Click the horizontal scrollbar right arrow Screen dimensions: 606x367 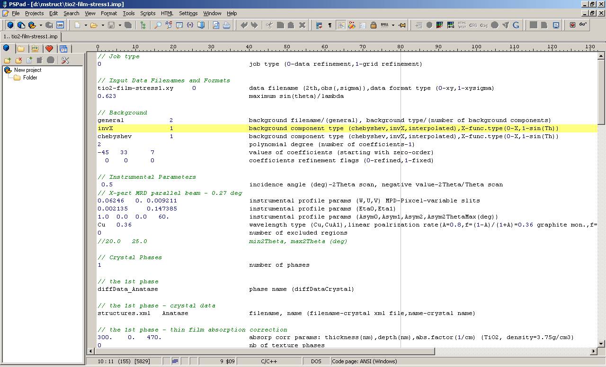click(594, 351)
